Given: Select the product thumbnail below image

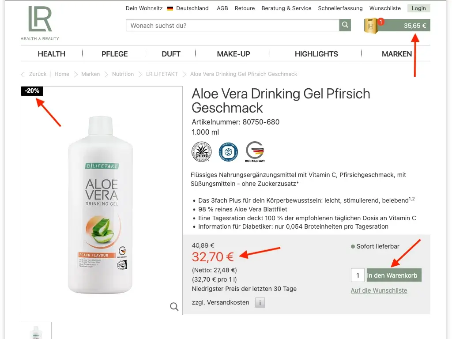Looking at the screenshot, I should click(x=36, y=331).
